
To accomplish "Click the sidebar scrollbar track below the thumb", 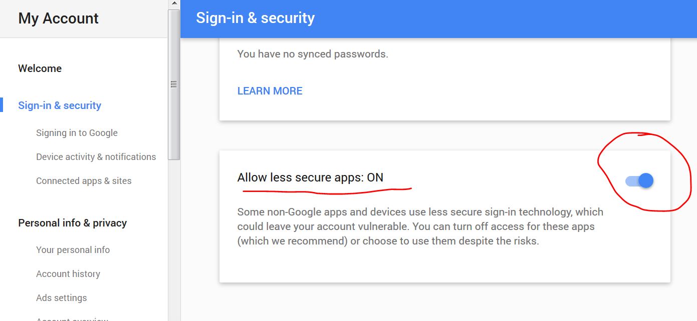I will tap(174, 240).
